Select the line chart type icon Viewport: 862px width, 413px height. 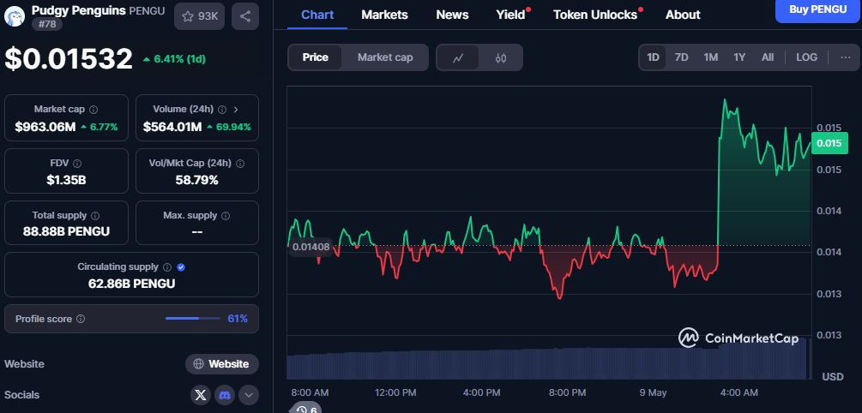[458, 57]
